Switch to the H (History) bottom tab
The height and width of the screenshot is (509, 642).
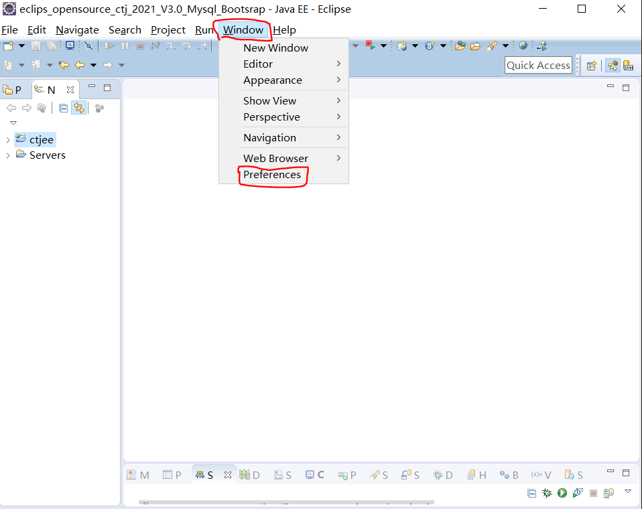point(477,475)
